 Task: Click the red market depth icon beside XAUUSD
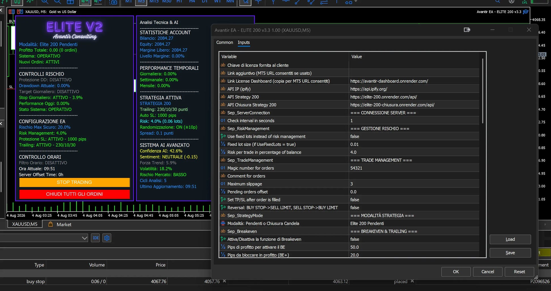click(x=12, y=12)
